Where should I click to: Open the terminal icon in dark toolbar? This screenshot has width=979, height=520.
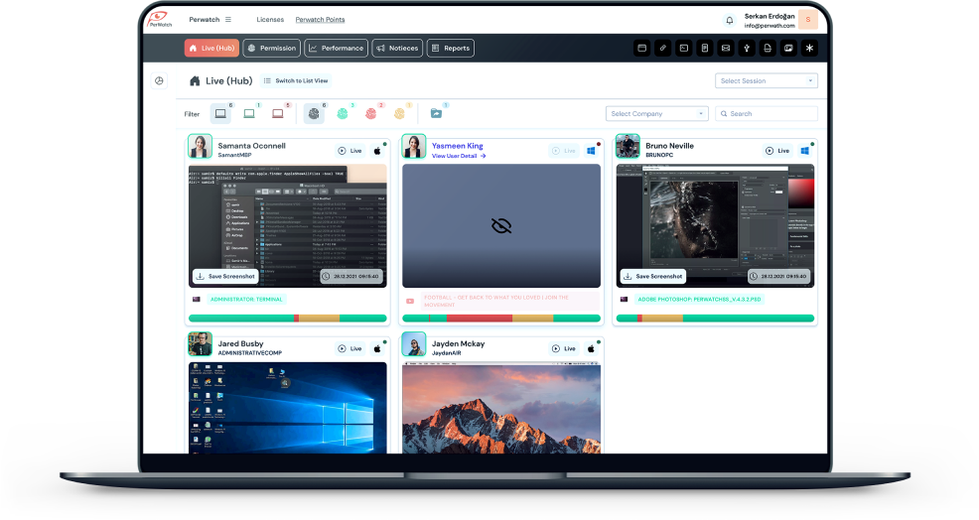683,48
